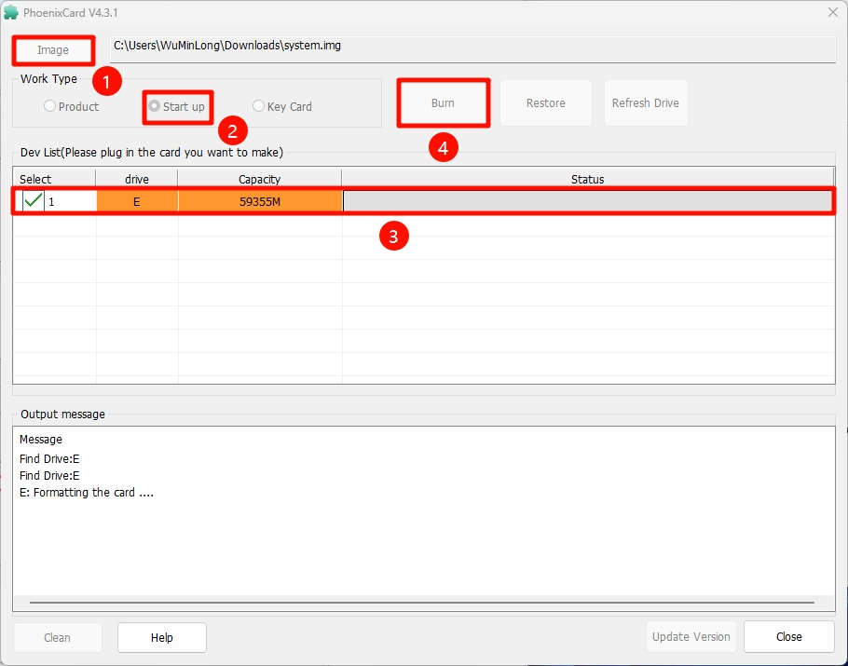Click the drive column header

[x=136, y=179]
